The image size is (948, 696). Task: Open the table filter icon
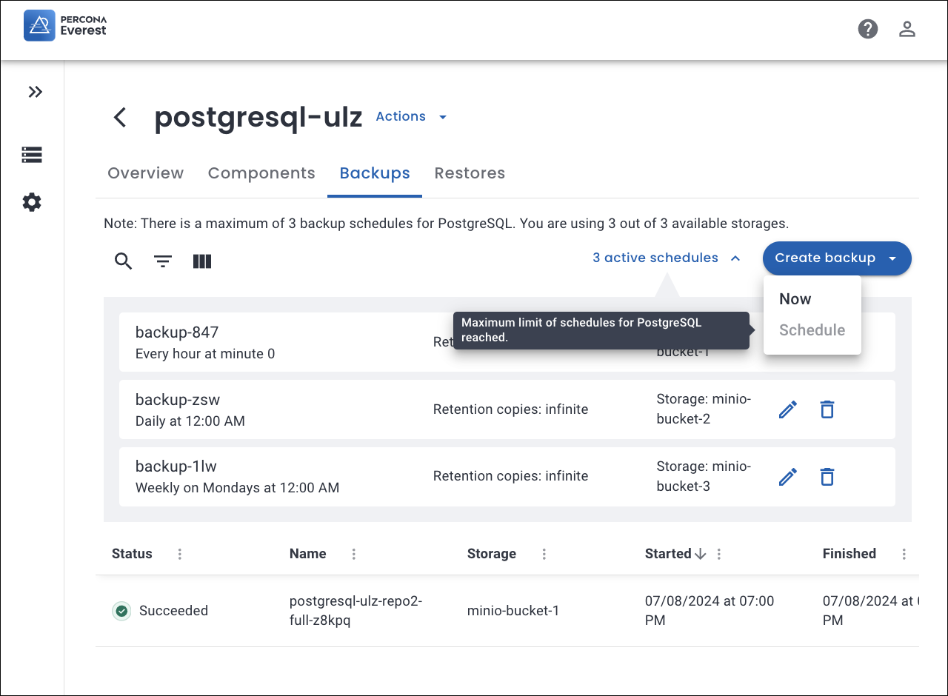pyautogui.click(x=163, y=261)
